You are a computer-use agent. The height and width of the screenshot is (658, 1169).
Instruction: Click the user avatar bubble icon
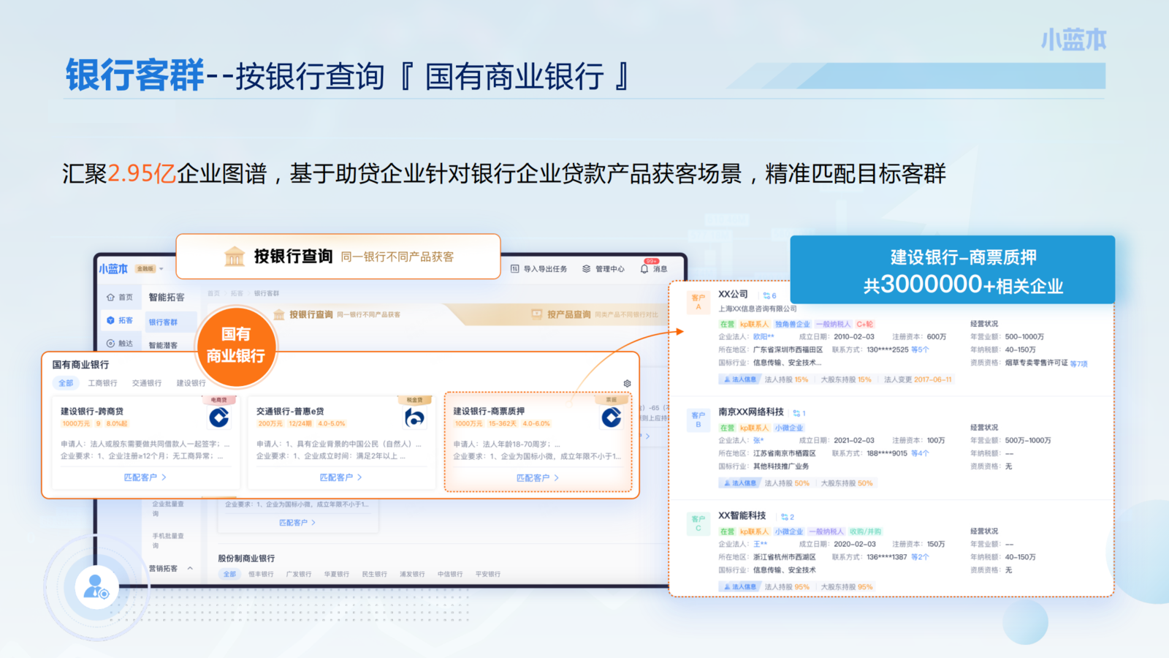(x=96, y=587)
